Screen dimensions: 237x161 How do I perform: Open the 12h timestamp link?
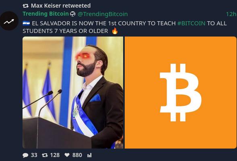click(231, 14)
